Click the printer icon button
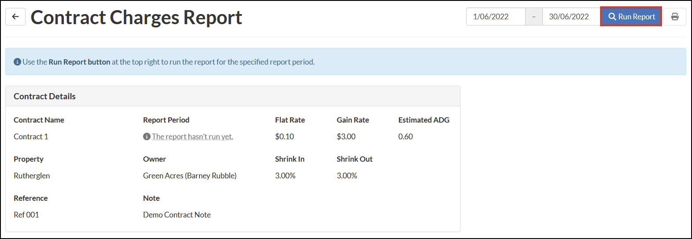 675,17
